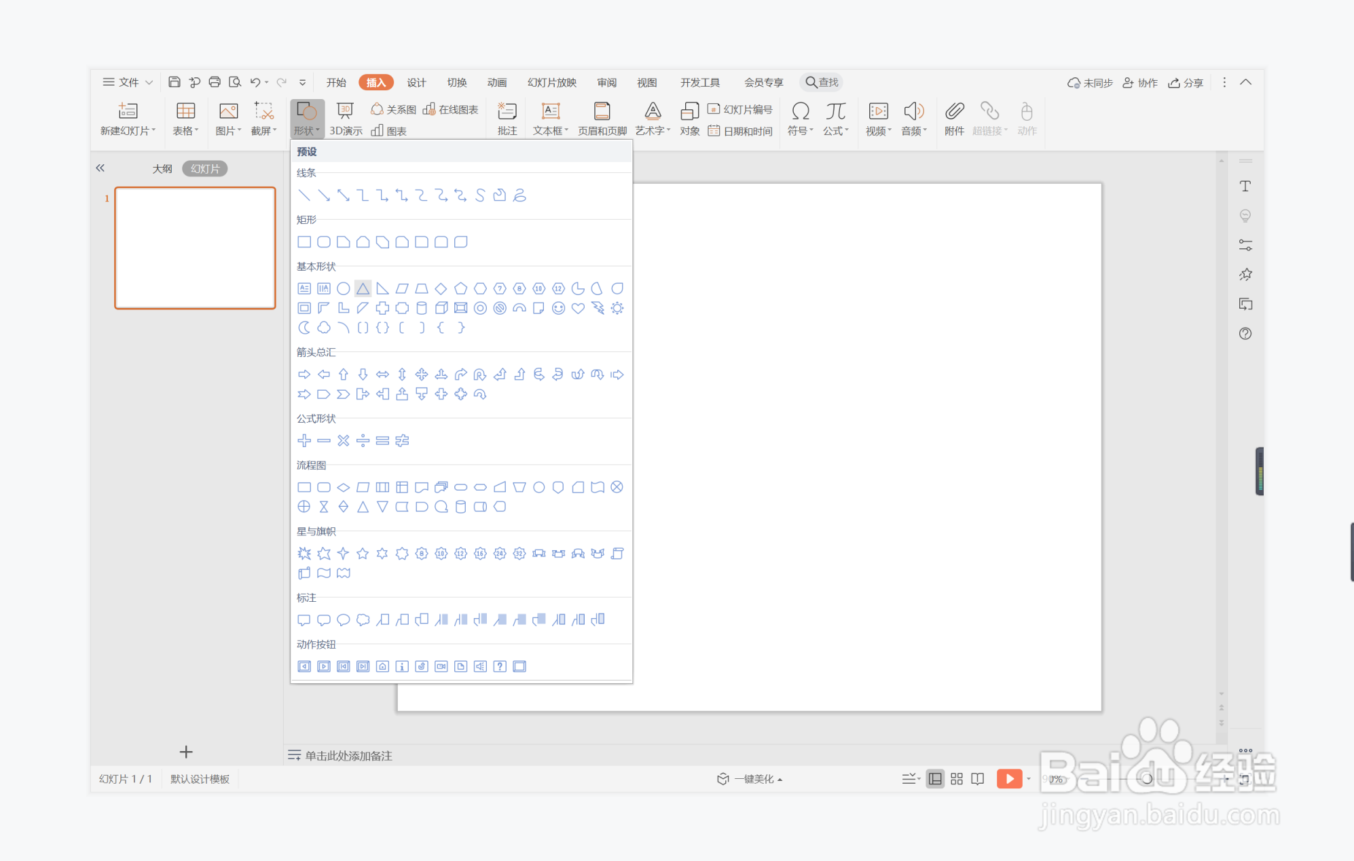Select the plus sign formula shape

pyautogui.click(x=304, y=441)
